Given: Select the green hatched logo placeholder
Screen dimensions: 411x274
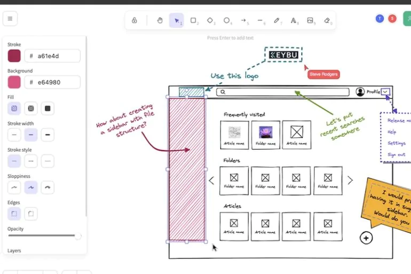Looking at the screenshot, I should [x=191, y=92].
